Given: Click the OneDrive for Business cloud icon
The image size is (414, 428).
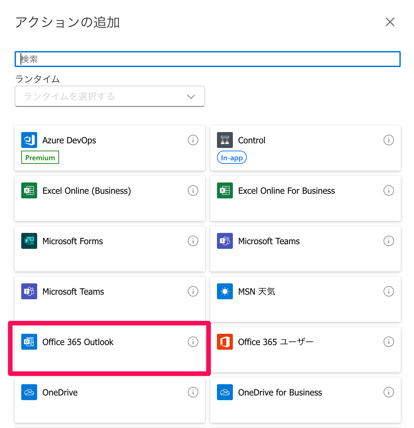Looking at the screenshot, I should 225,392.
